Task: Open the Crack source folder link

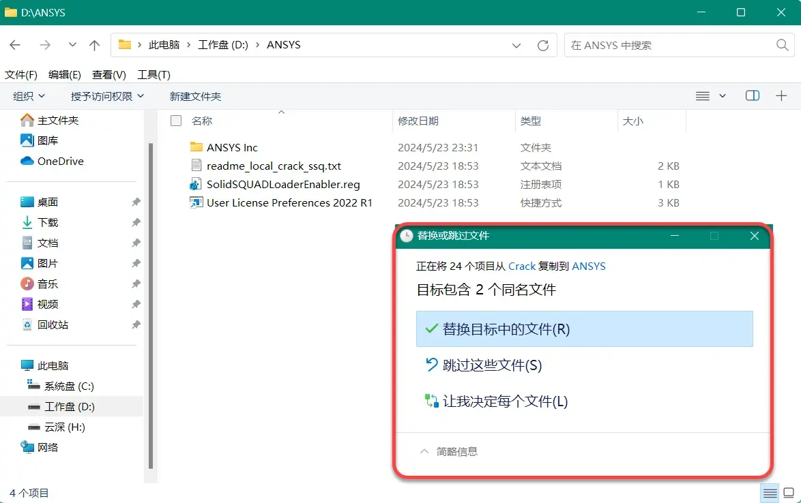Action: (x=521, y=266)
